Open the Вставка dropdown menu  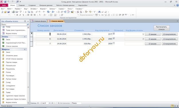point(34,9)
